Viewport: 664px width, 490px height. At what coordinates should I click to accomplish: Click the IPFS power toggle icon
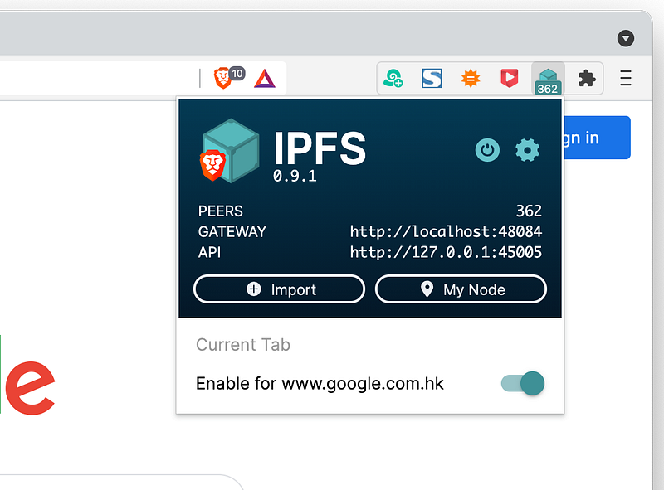tap(487, 150)
